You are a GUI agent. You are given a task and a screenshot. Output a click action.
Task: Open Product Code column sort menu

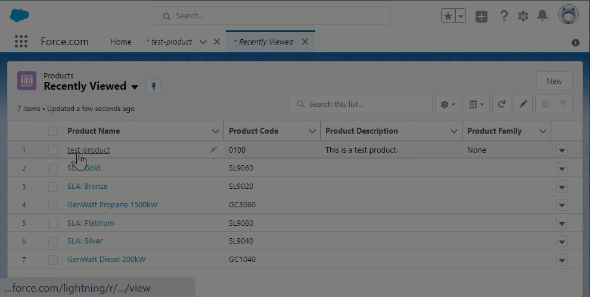312,131
